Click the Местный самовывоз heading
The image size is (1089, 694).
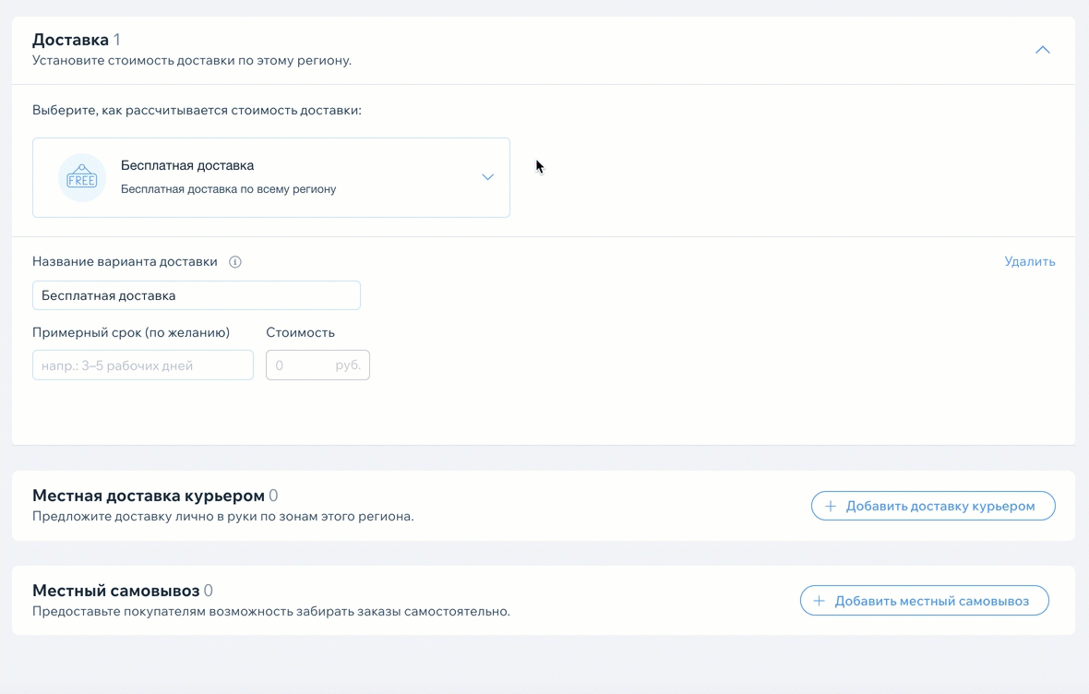115,591
